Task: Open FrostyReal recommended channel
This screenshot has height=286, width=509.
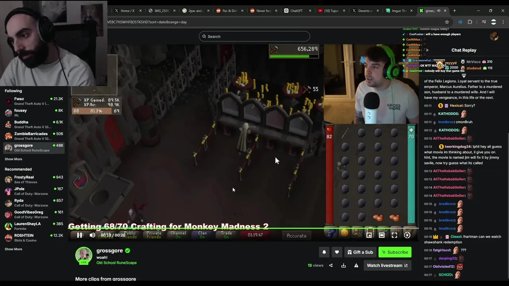Action: tap(34, 180)
